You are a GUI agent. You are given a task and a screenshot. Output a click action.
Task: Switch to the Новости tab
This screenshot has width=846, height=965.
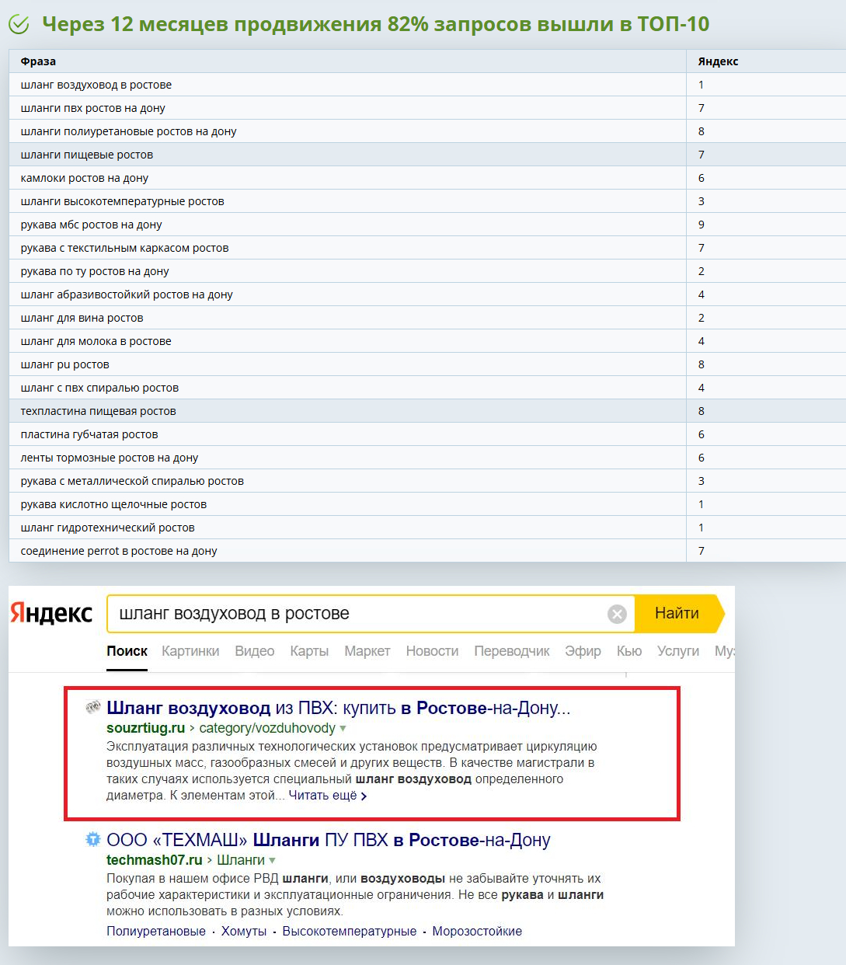432,651
